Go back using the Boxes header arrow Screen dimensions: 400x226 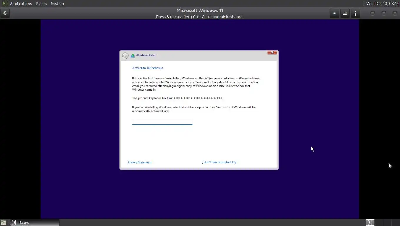coord(5,13)
